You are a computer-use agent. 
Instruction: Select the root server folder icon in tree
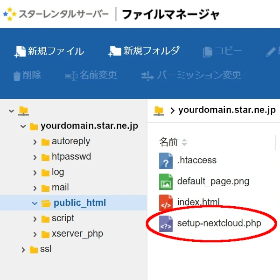pyautogui.click(x=24, y=111)
